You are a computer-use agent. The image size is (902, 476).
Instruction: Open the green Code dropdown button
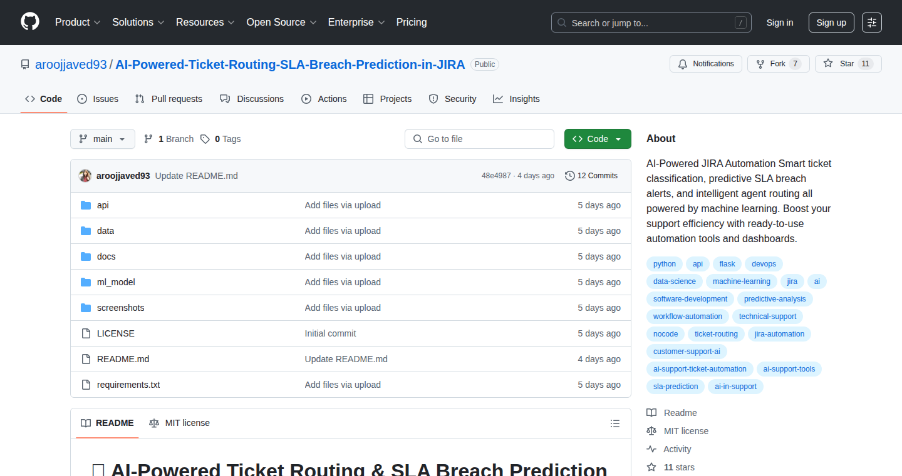598,139
